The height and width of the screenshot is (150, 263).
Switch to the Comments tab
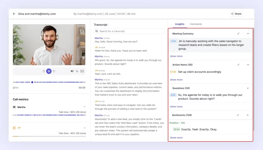coord(196,24)
